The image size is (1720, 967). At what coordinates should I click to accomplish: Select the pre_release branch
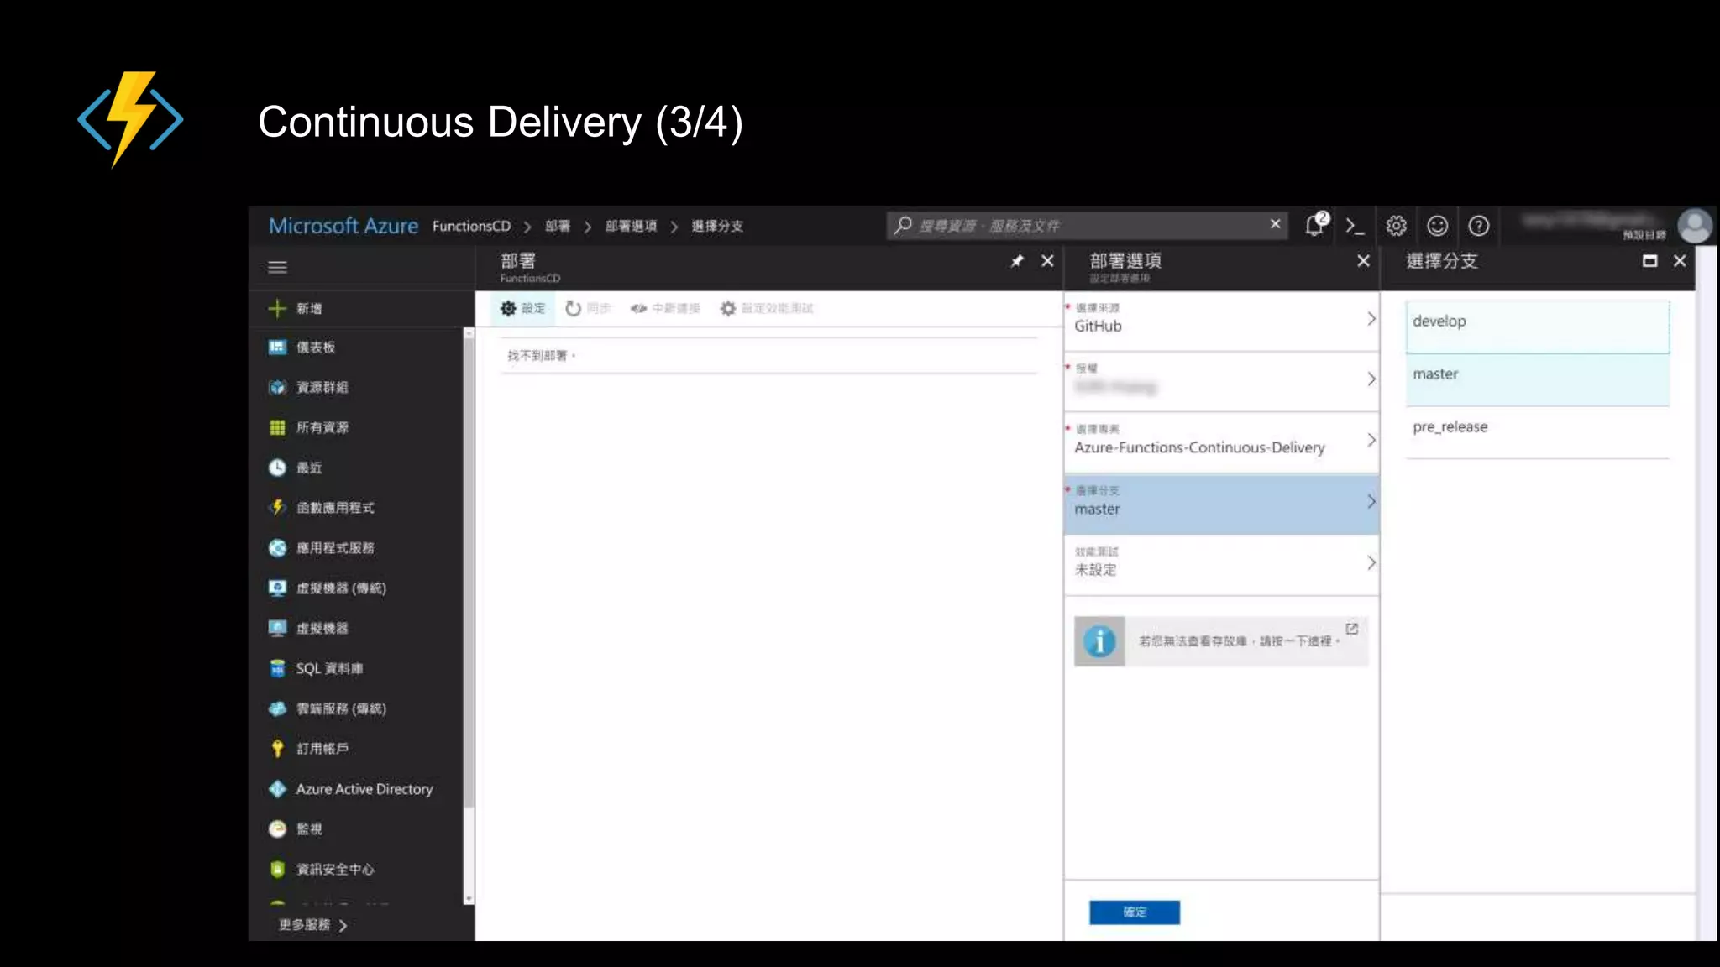(1537, 432)
